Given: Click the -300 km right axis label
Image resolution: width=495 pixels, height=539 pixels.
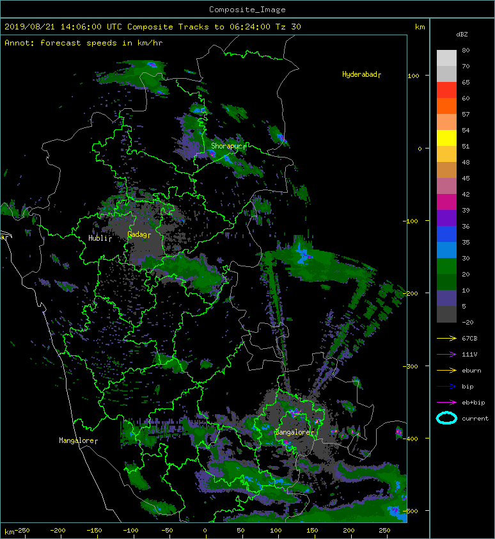Looking at the screenshot, I should [411, 366].
